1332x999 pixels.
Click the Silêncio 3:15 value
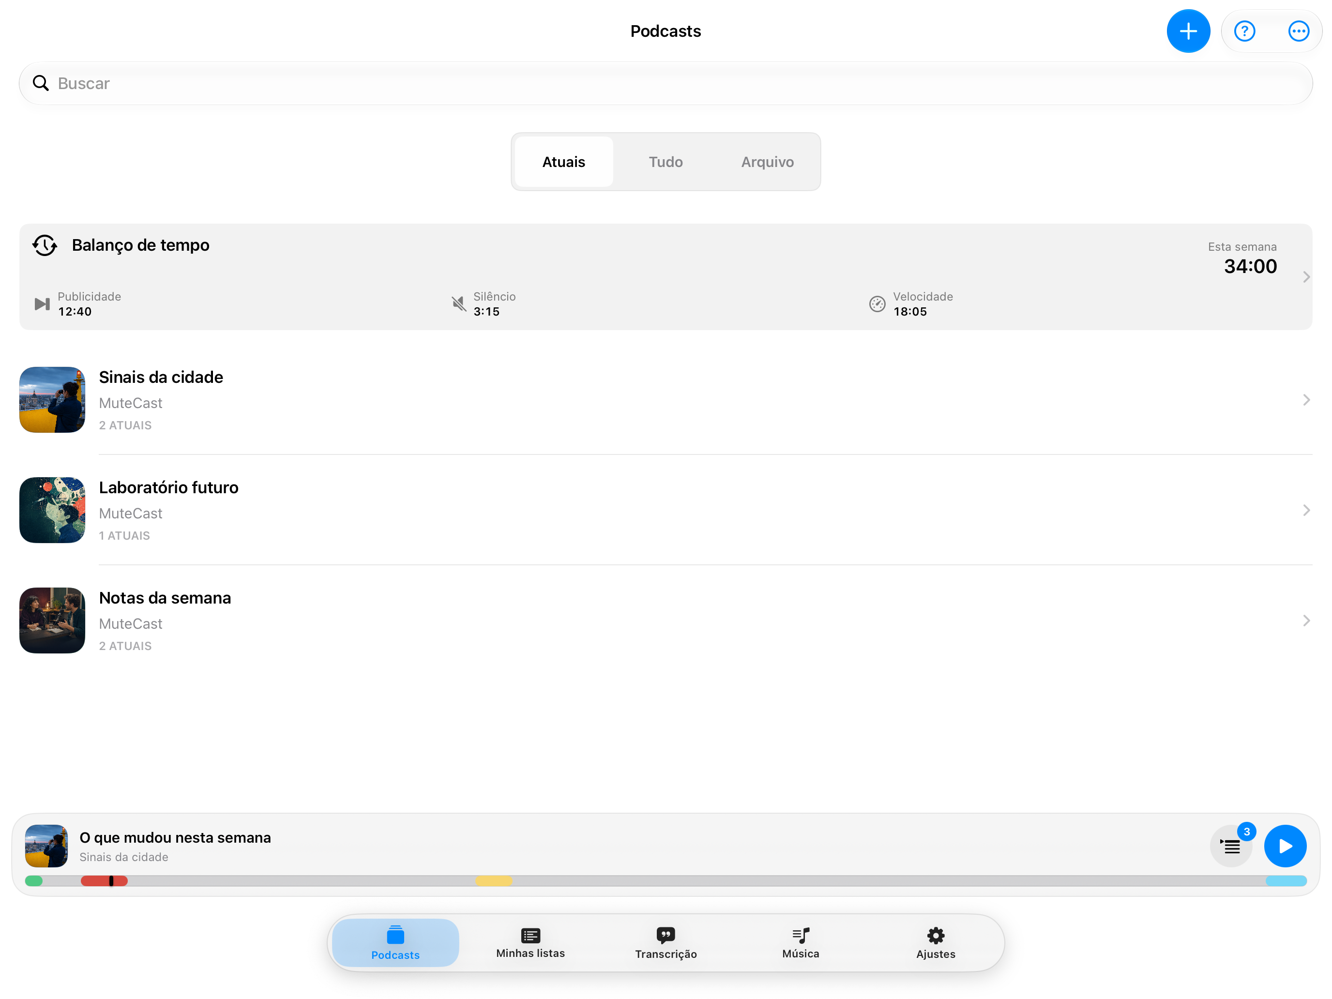pyautogui.click(x=486, y=311)
